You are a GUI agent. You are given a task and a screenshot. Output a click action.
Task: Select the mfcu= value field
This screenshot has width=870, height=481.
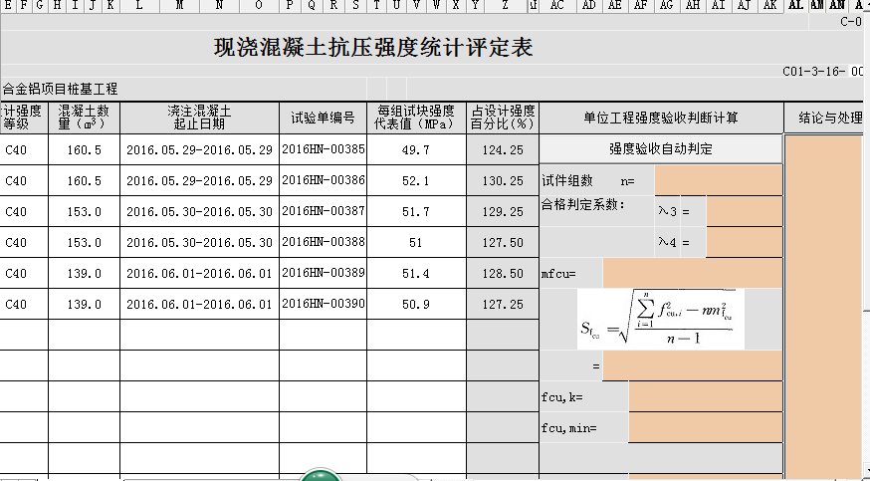point(692,273)
